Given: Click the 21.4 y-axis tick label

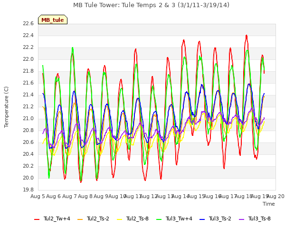Looking at the screenshot, I should point(28,95).
